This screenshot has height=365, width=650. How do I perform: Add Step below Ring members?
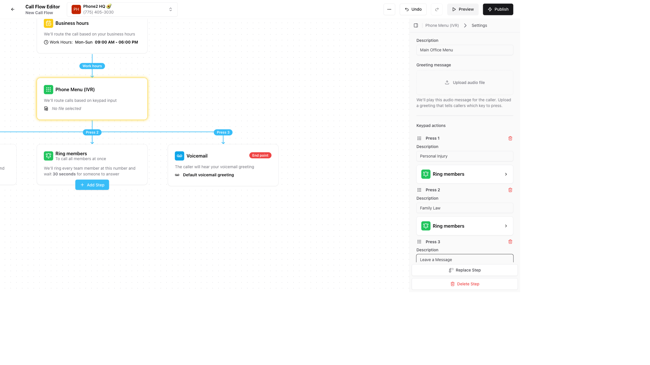tap(92, 185)
